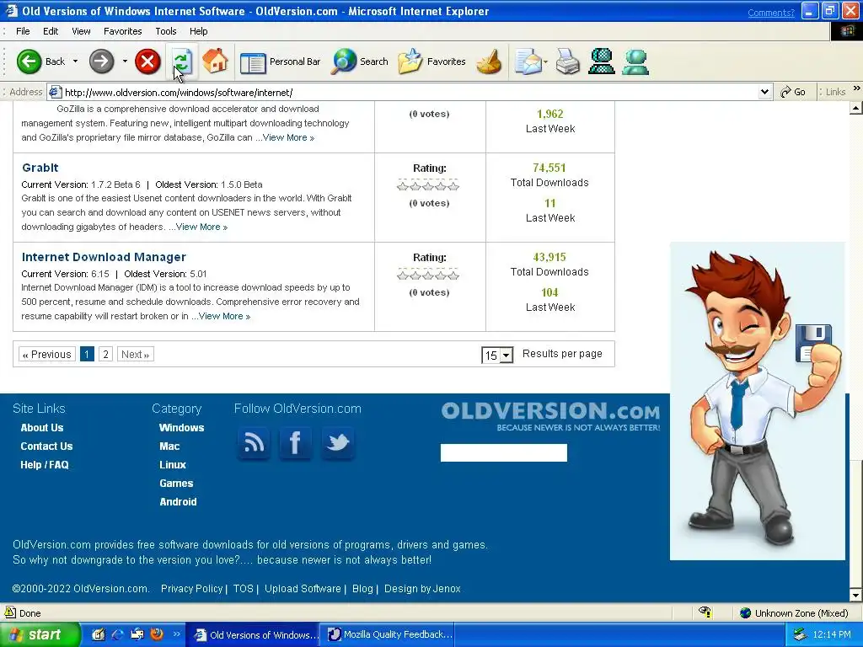The height and width of the screenshot is (647, 863).
Task: Go to the Home page icon
Action: point(215,61)
